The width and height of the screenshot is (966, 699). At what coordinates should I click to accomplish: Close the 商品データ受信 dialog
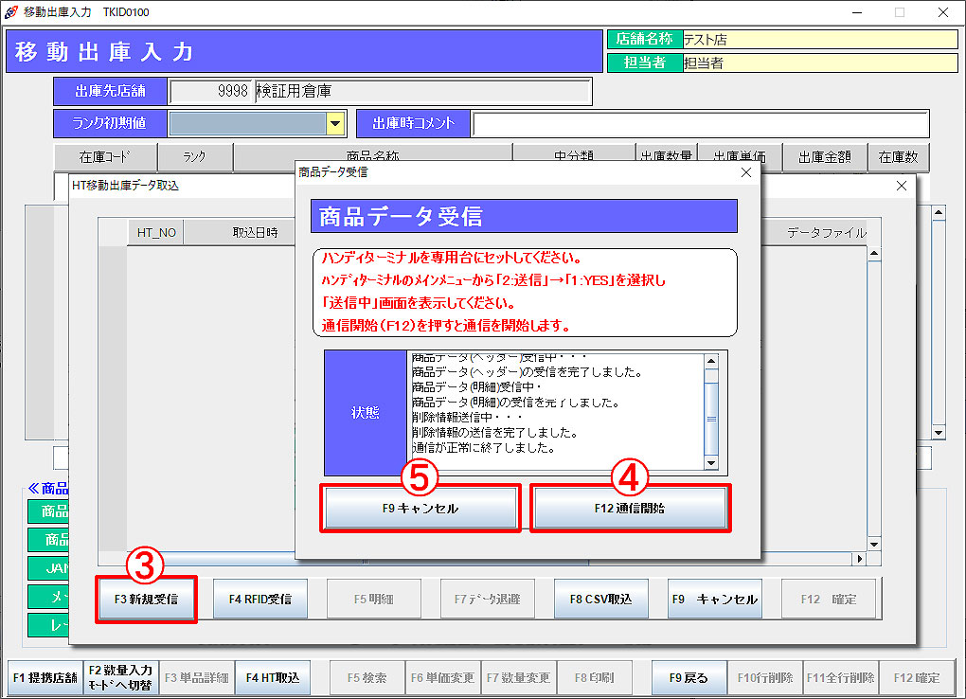pyautogui.click(x=745, y=172)
